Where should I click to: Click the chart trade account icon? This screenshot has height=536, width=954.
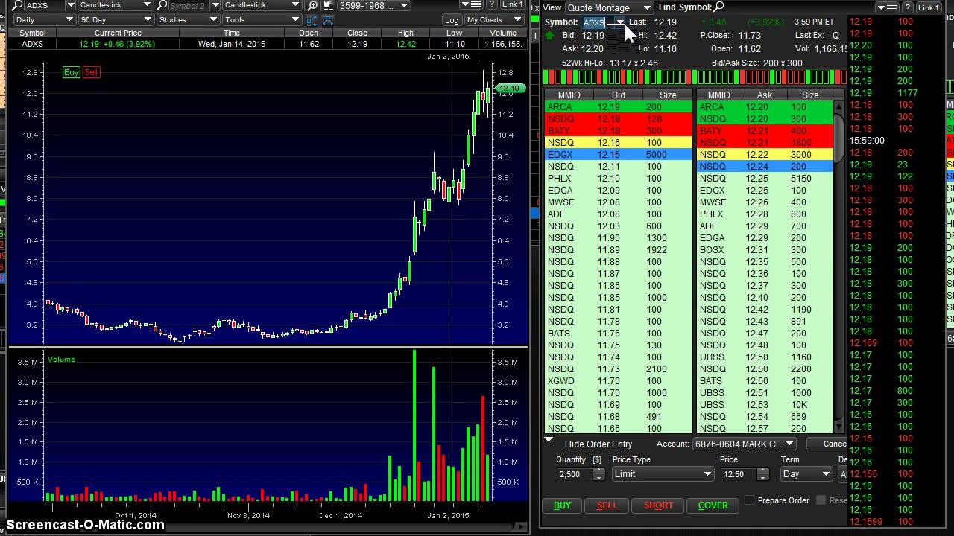tap(328, 5)
